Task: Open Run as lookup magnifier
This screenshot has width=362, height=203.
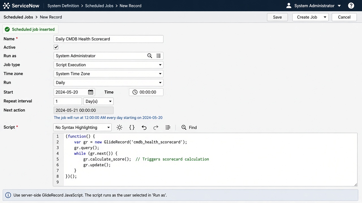Action: 150,56
